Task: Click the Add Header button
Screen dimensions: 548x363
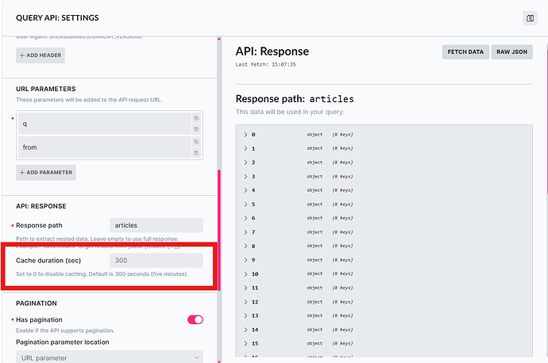Action: tap(41, 55)
